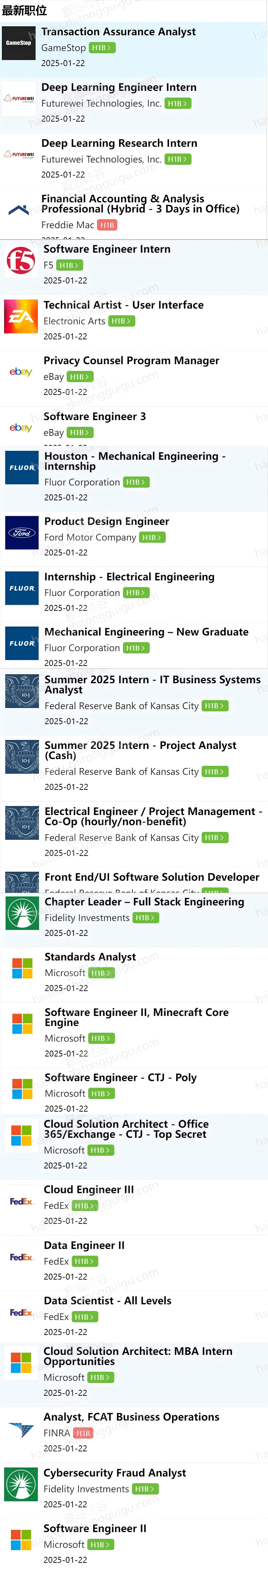Open H1B tag next to Ford Motor Company
Image resolution: width=268 pixels, height=1570 pixels.
click(x=152, y=538)
